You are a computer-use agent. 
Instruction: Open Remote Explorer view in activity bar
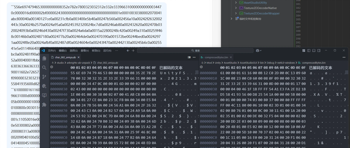click(44, 95)
